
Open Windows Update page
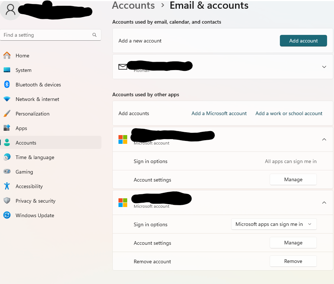(x=51, y=215)
